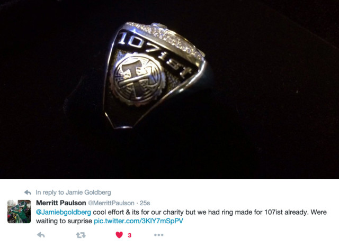
Task: Open Merritt Paulson's profile avatar thumbnail
Action: [x=19, y=212]
